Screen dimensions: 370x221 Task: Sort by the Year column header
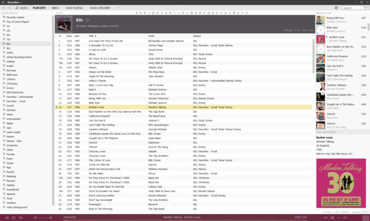(x=77, y=36)
